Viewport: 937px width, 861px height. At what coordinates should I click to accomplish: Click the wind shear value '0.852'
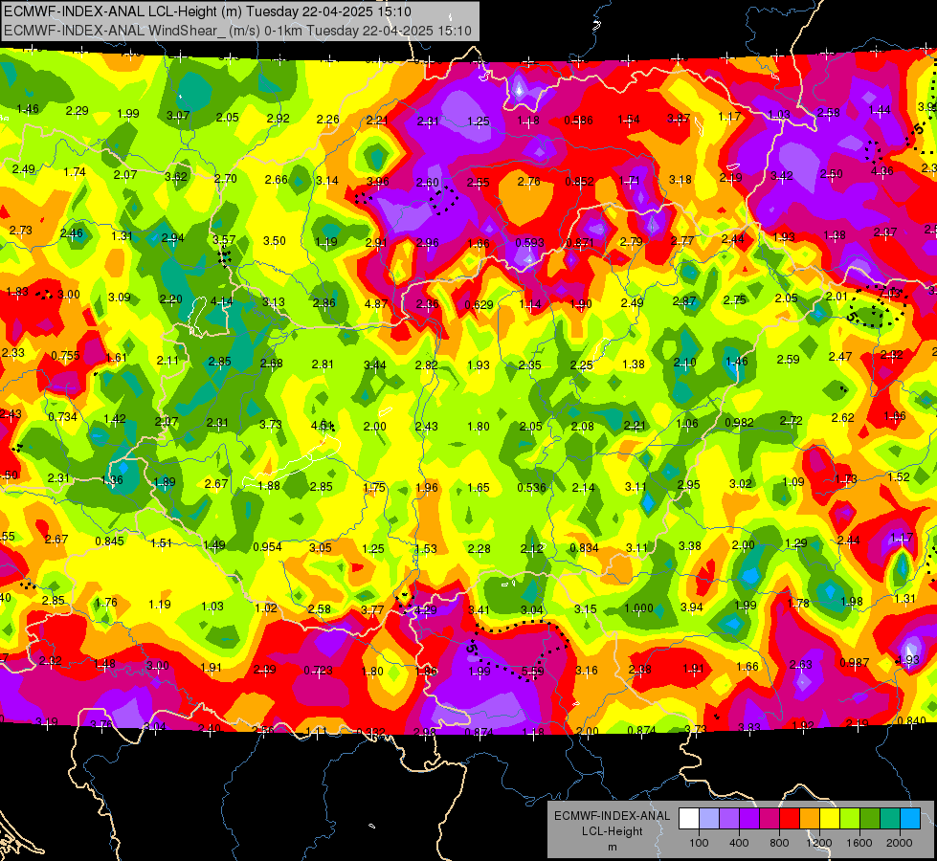[579, 182]
